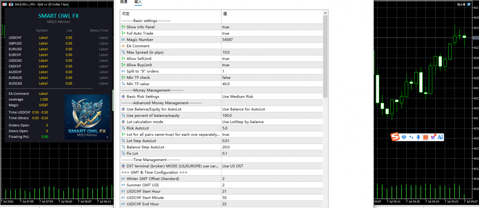Open the Lot calculation mode value dropdown
Viewport: 479px width, 208px height.
(272, 122)
